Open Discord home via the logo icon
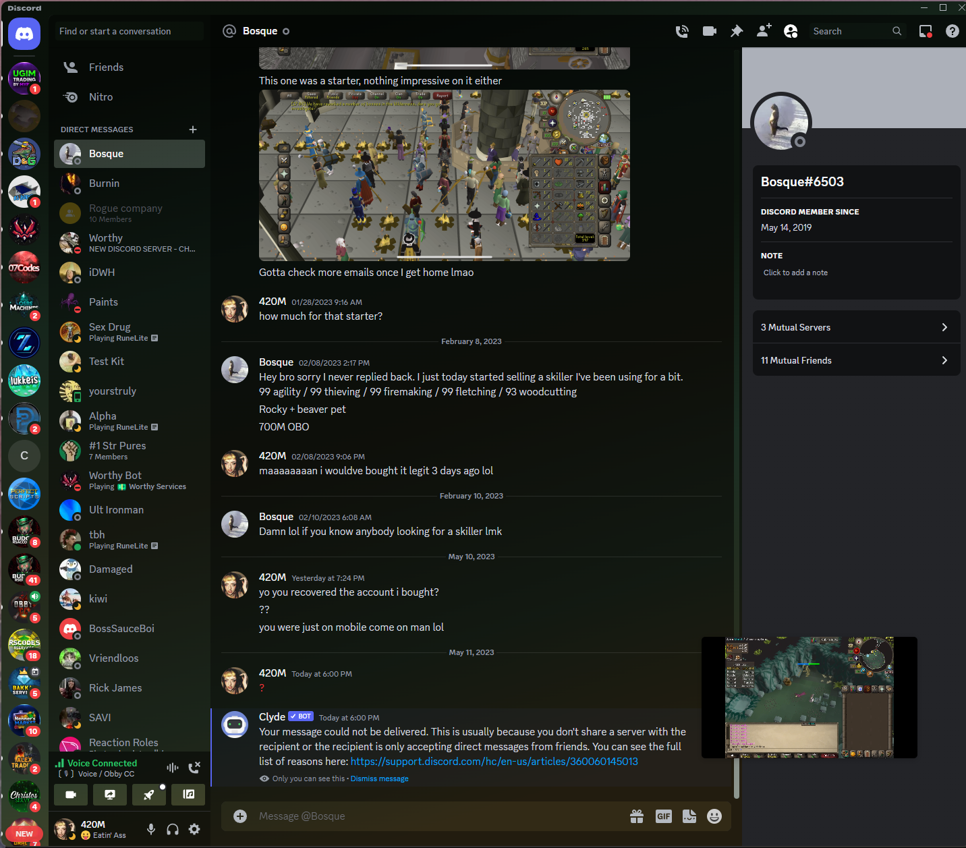The image size is (966, 848). [24, 34]
